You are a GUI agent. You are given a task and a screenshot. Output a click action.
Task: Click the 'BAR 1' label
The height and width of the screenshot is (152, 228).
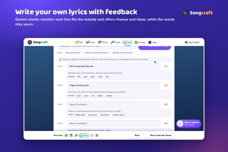[x=60, y=66]
